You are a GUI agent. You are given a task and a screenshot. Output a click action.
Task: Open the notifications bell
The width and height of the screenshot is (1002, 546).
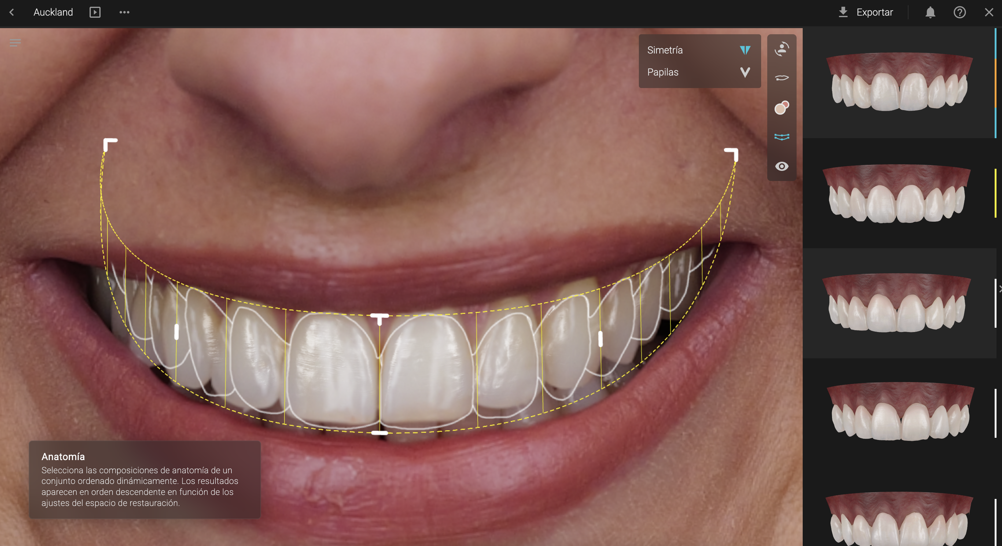[930, 13]
